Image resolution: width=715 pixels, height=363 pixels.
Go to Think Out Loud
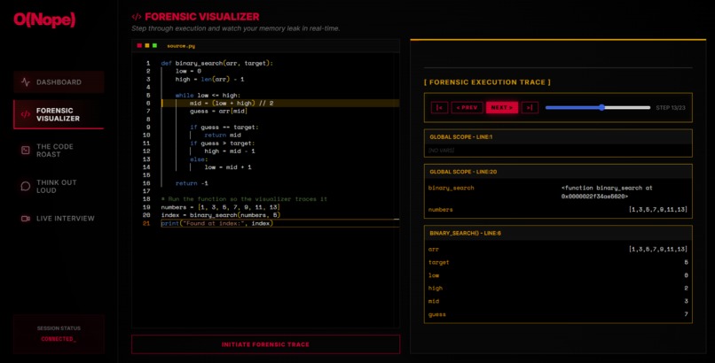(x=59, y=187)
